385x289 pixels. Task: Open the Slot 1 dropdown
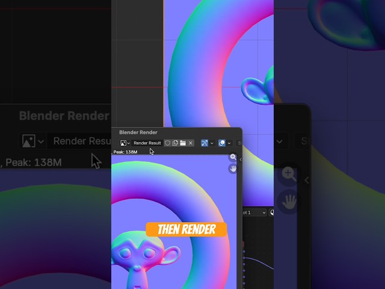pyautogui.click(x=254, y=213)
